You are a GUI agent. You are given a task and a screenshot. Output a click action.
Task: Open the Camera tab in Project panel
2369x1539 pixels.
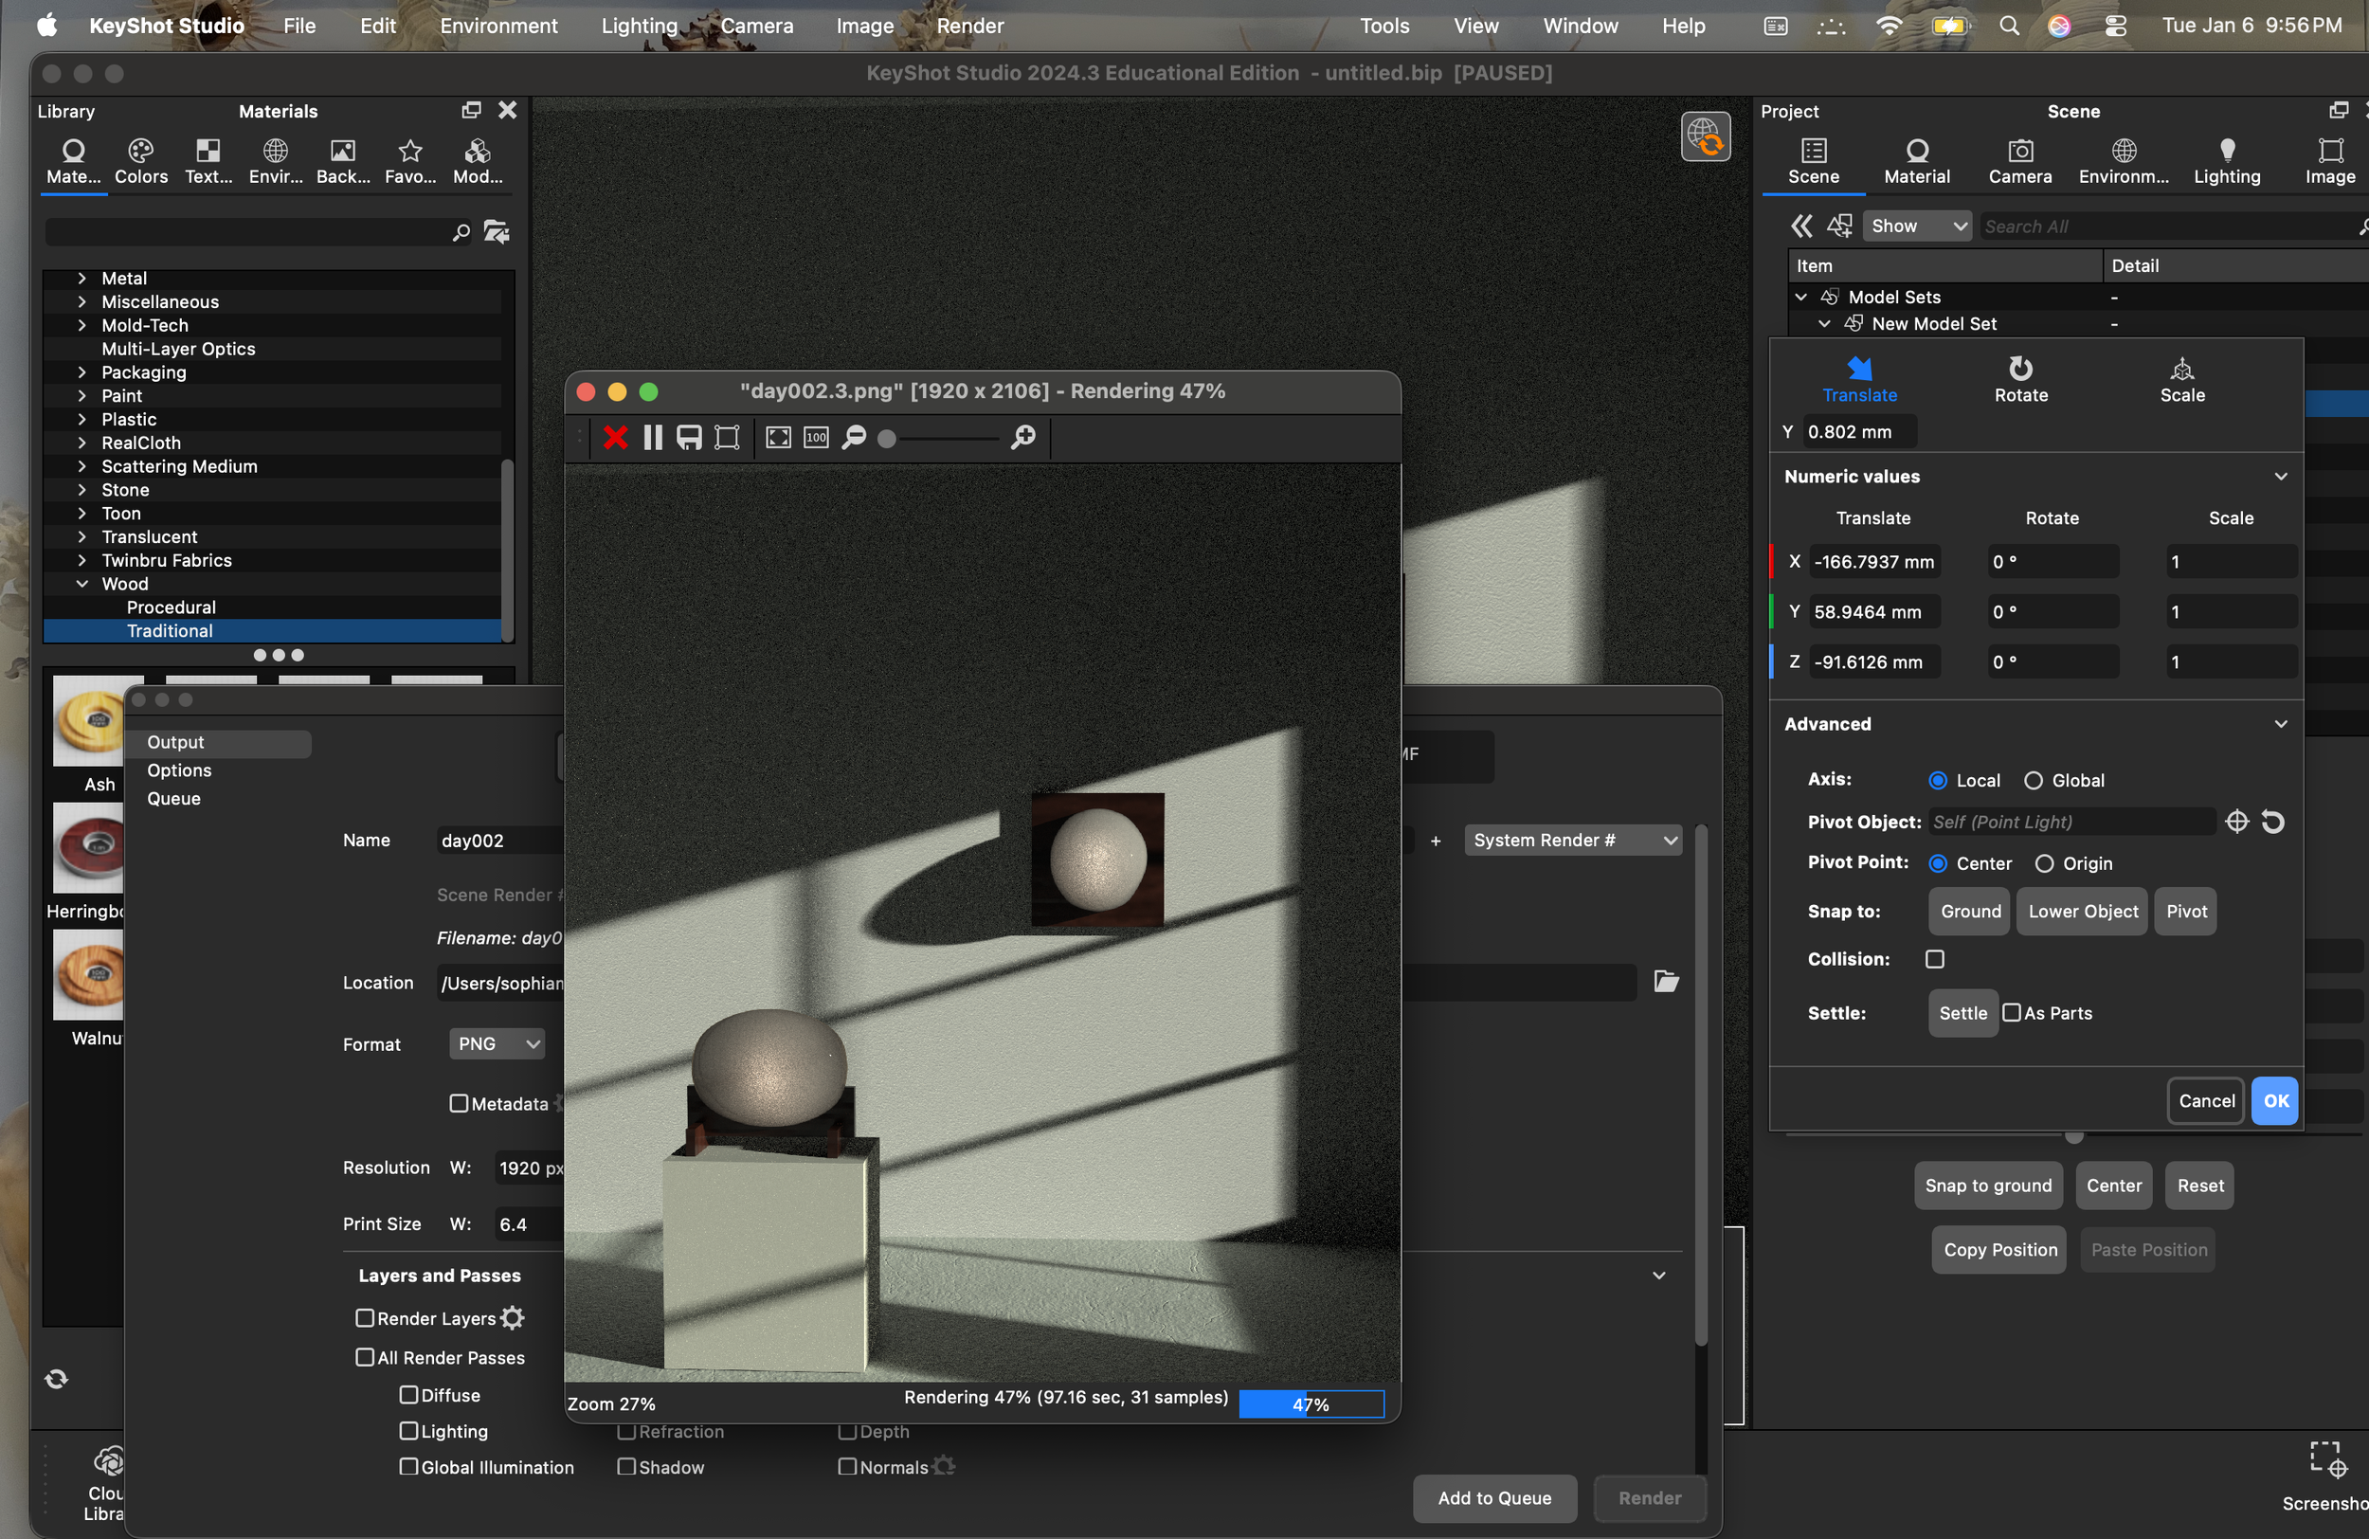[2018, 160]
